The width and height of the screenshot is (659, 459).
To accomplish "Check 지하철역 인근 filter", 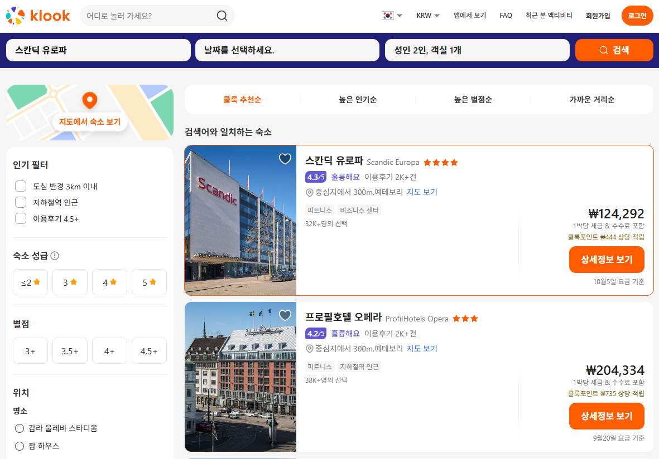I will [21, 202].
